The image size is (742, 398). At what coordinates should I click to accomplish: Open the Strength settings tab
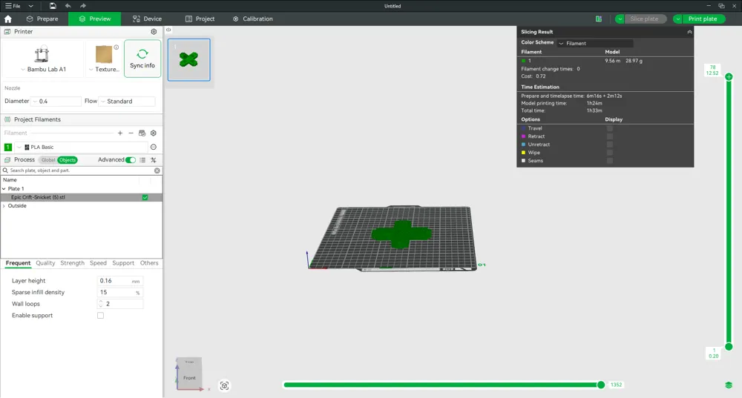point(73,263)
